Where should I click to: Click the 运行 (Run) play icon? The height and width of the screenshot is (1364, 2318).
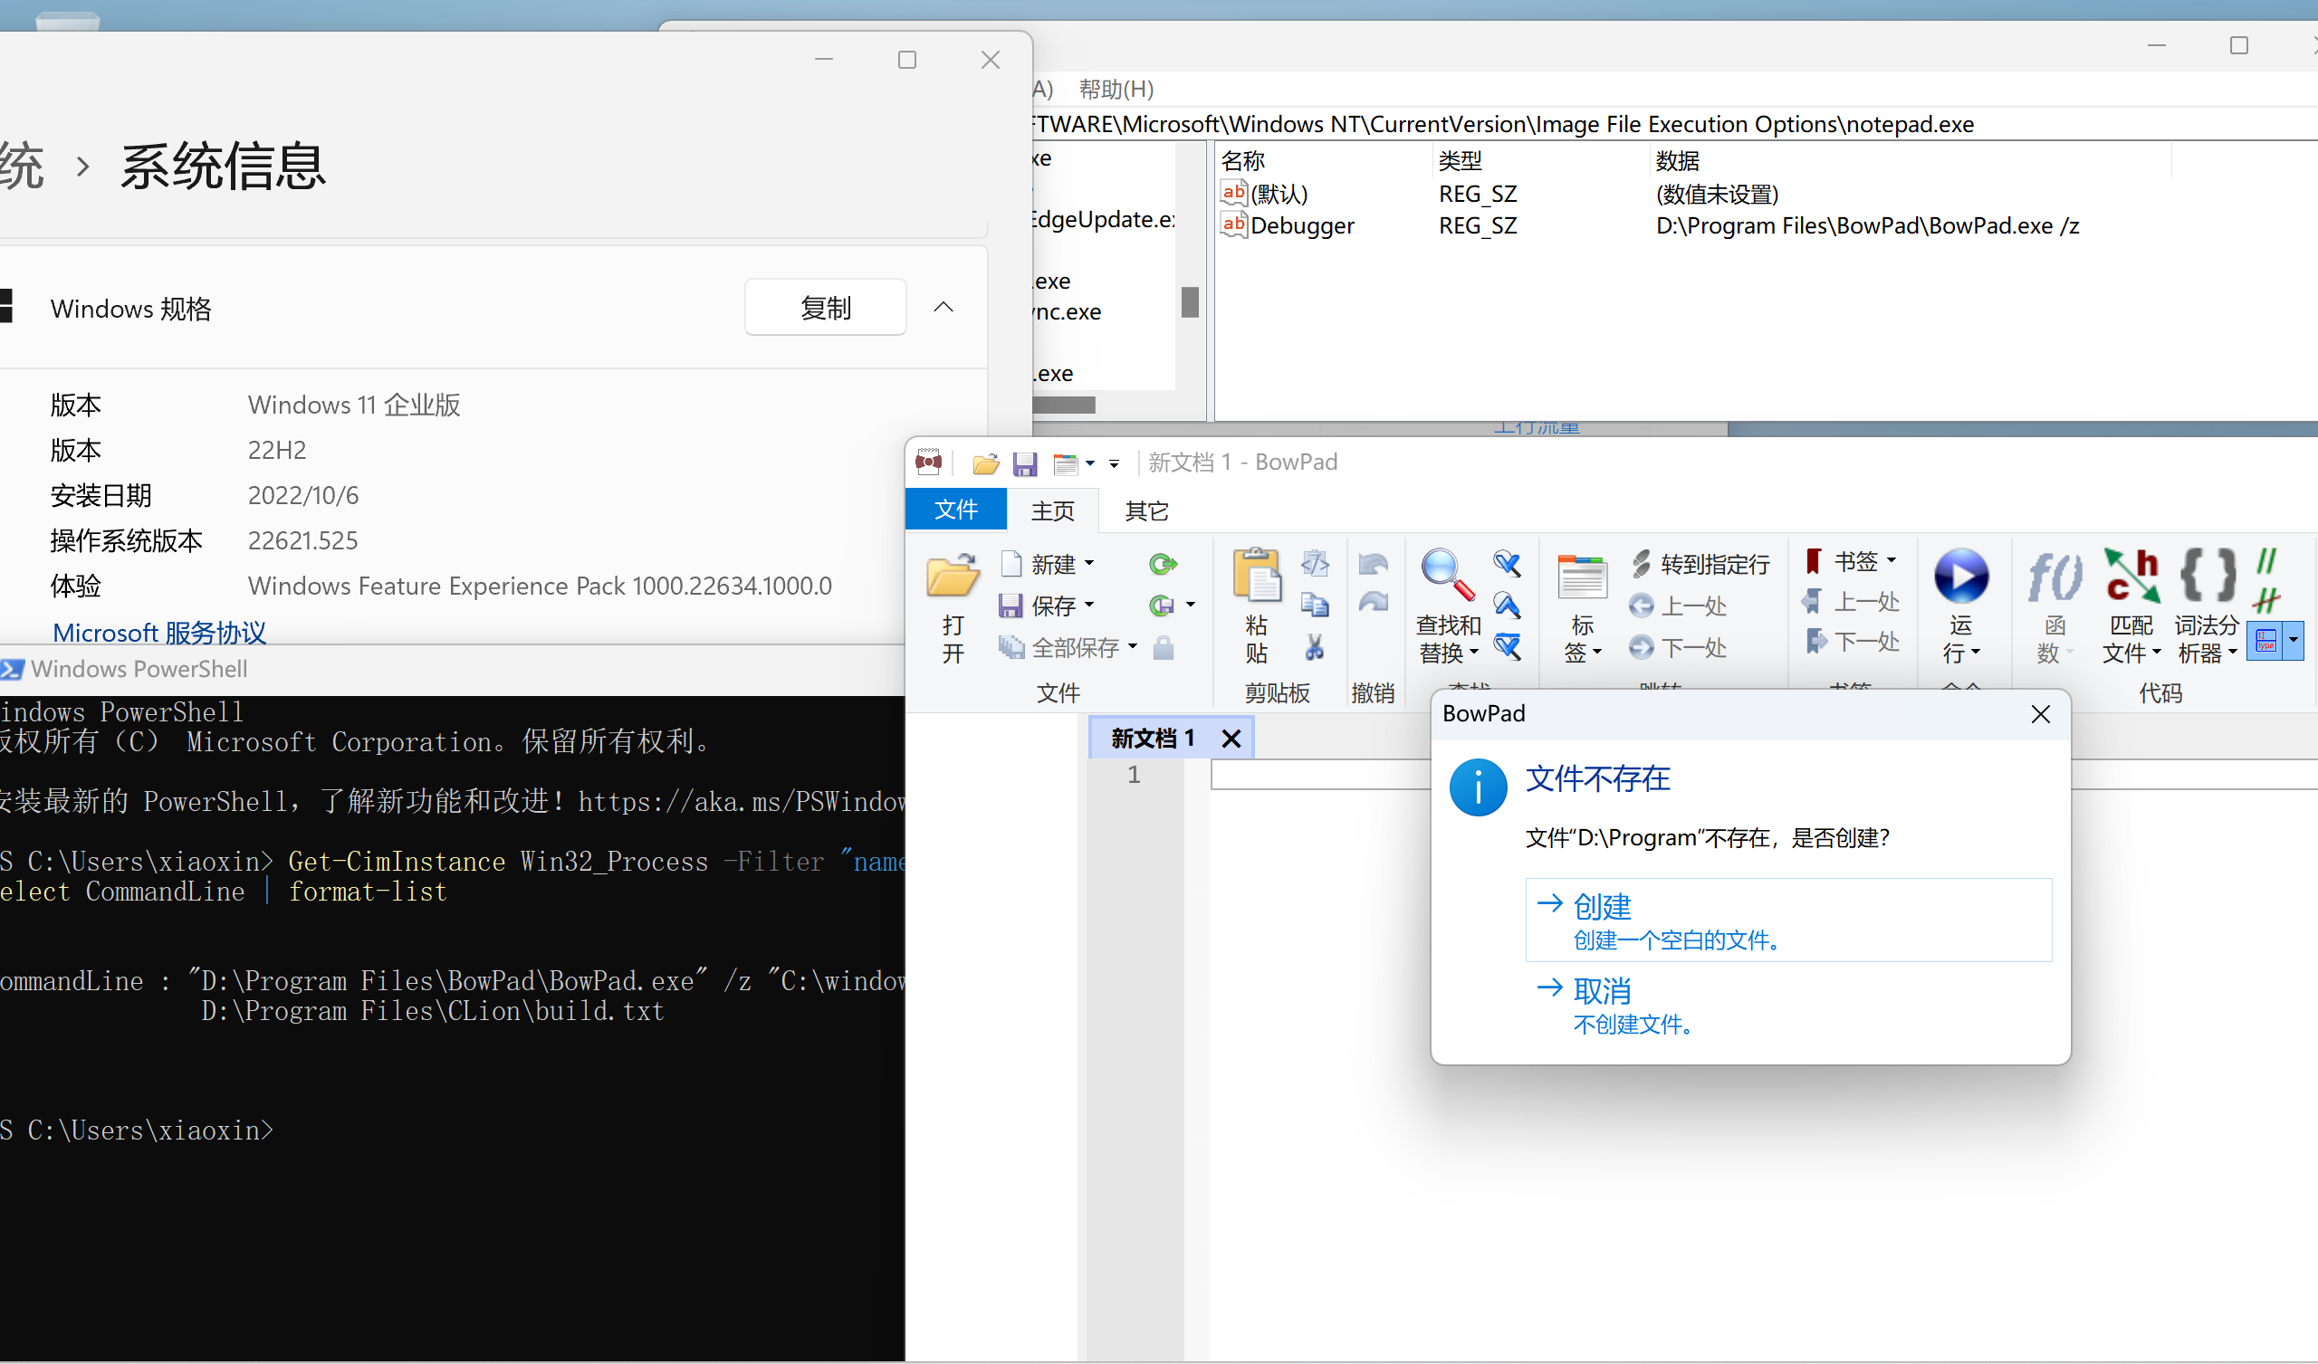(x=1962, y=576)
